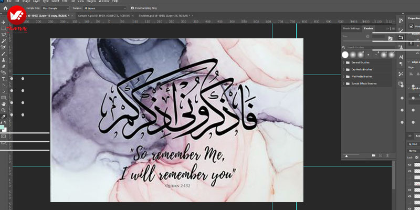
Task: Collapse the Brushes panel with double arrows
Action: (x=387, y=28)
